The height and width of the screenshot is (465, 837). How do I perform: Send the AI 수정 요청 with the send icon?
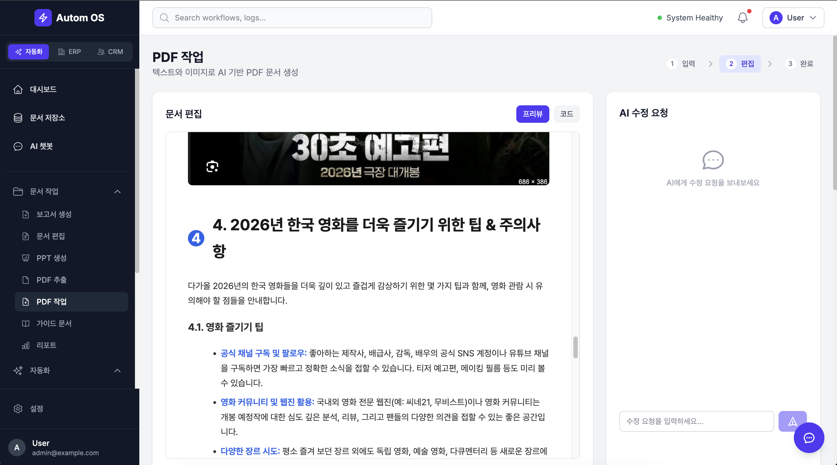792,421
